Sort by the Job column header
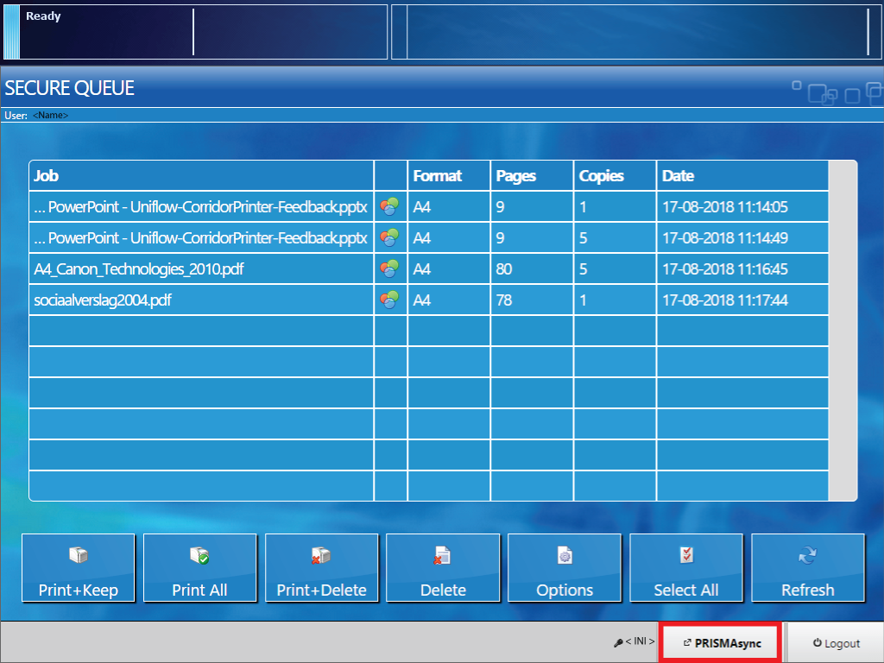The image size is (884, 663). [x=201, y=176]
